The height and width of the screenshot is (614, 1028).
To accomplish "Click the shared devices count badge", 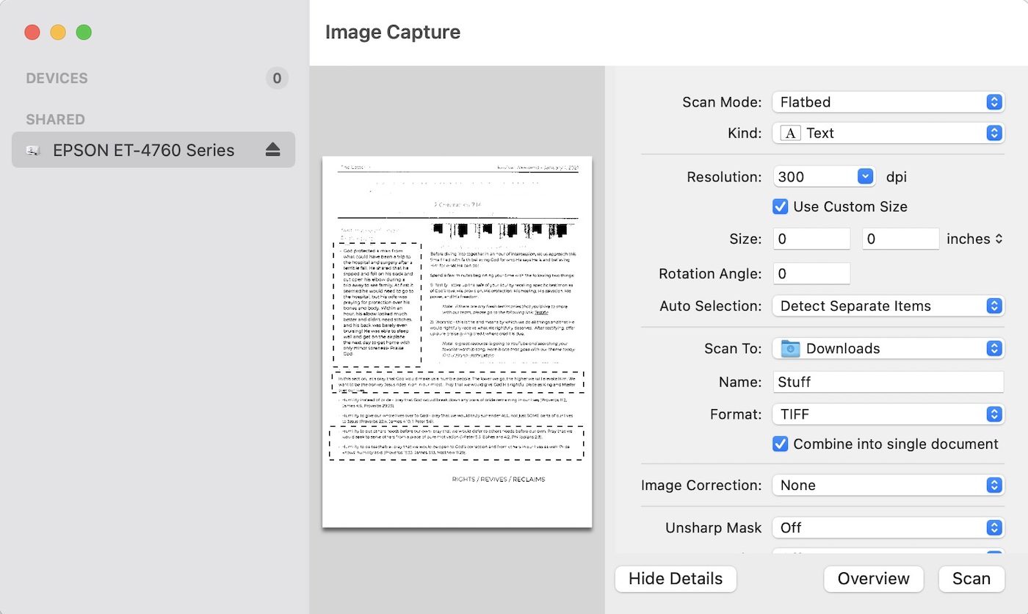I will tap(277, 79).
